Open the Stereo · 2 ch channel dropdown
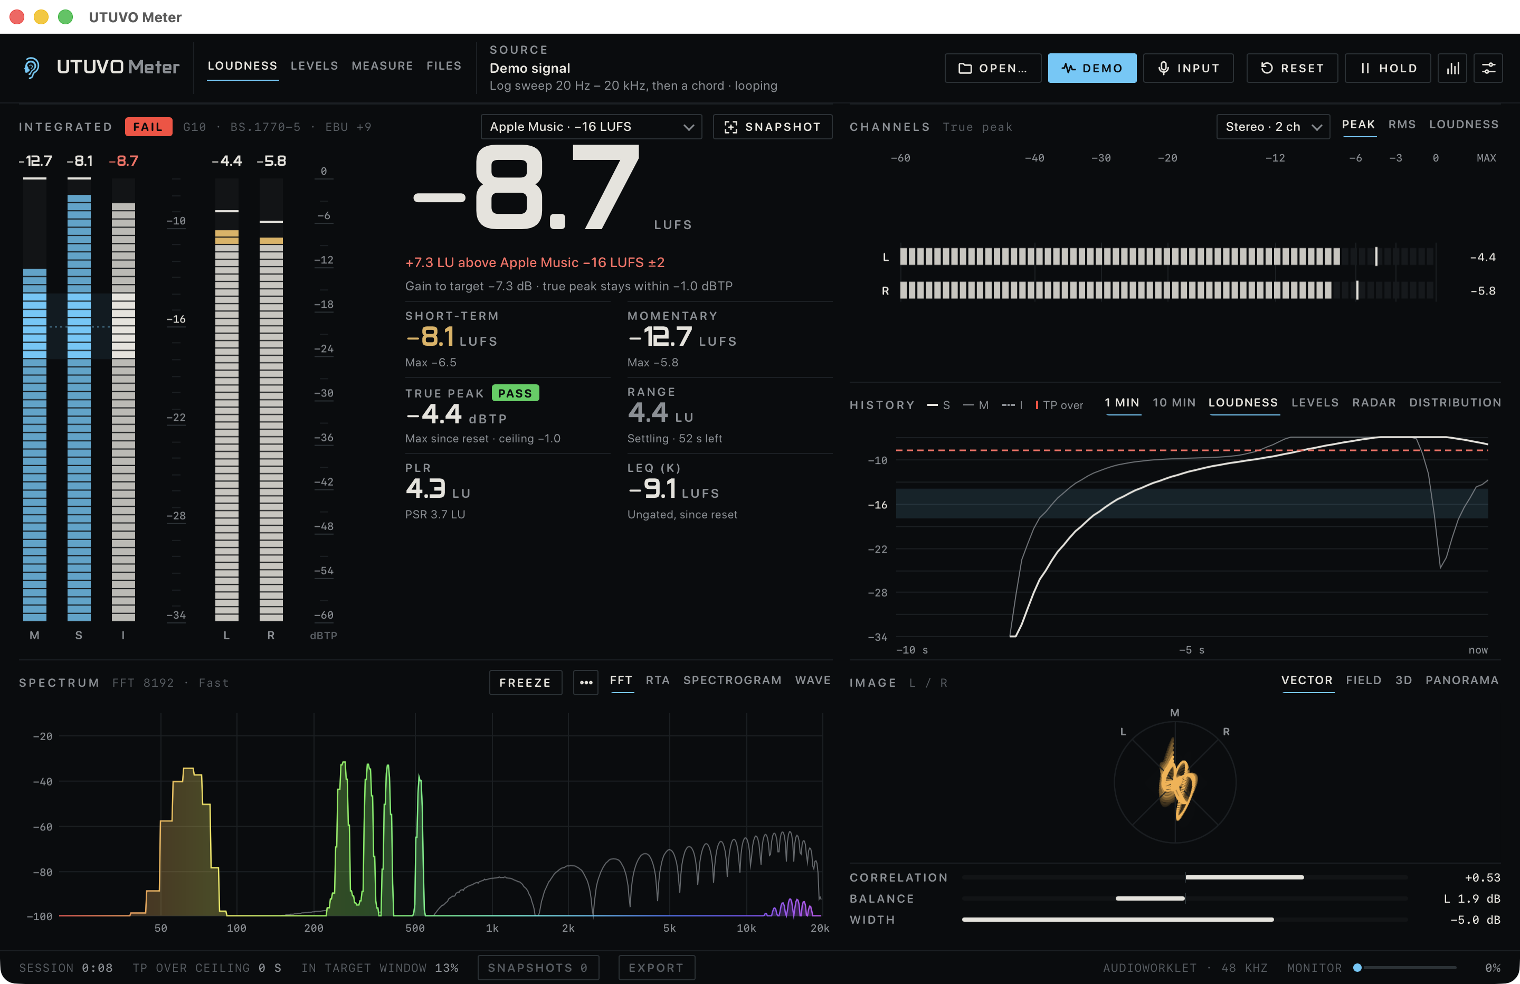Screen dimensions: 1520x984 click(1273, 127)
